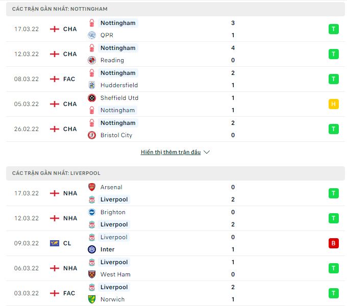Click the Huddersfield club crest icon

(92, 85)
